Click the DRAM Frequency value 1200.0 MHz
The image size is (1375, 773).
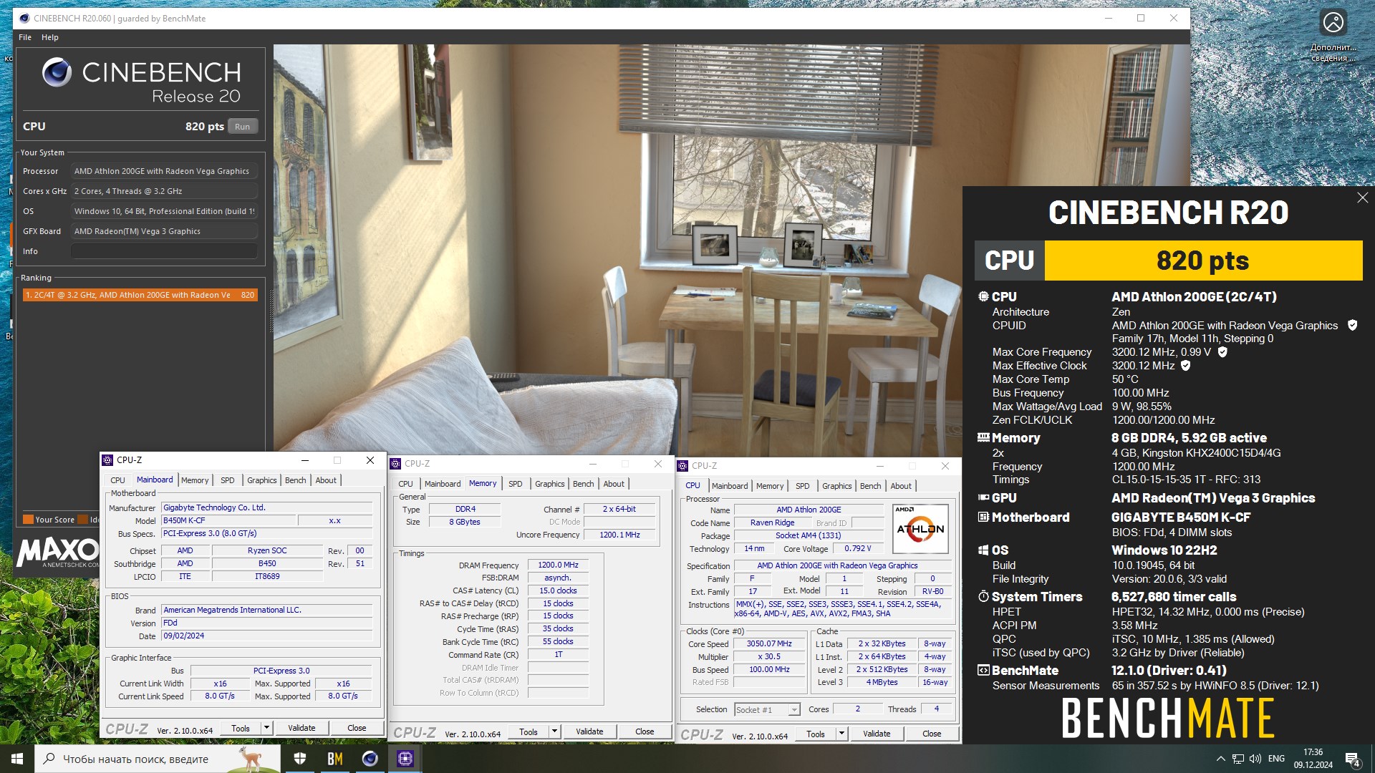pyautogui.click(x=558, y=565)
